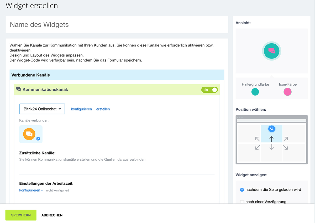315x223 pixels.
Task: Select 'nach einer Verzögerung' radio option
Action: coord(242,202)
